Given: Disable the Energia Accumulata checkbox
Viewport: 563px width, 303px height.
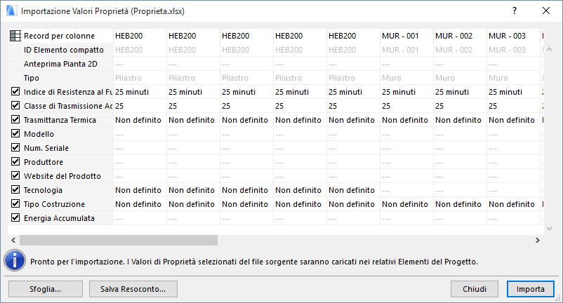Looking at the screenshot, I should click(15, 218).
